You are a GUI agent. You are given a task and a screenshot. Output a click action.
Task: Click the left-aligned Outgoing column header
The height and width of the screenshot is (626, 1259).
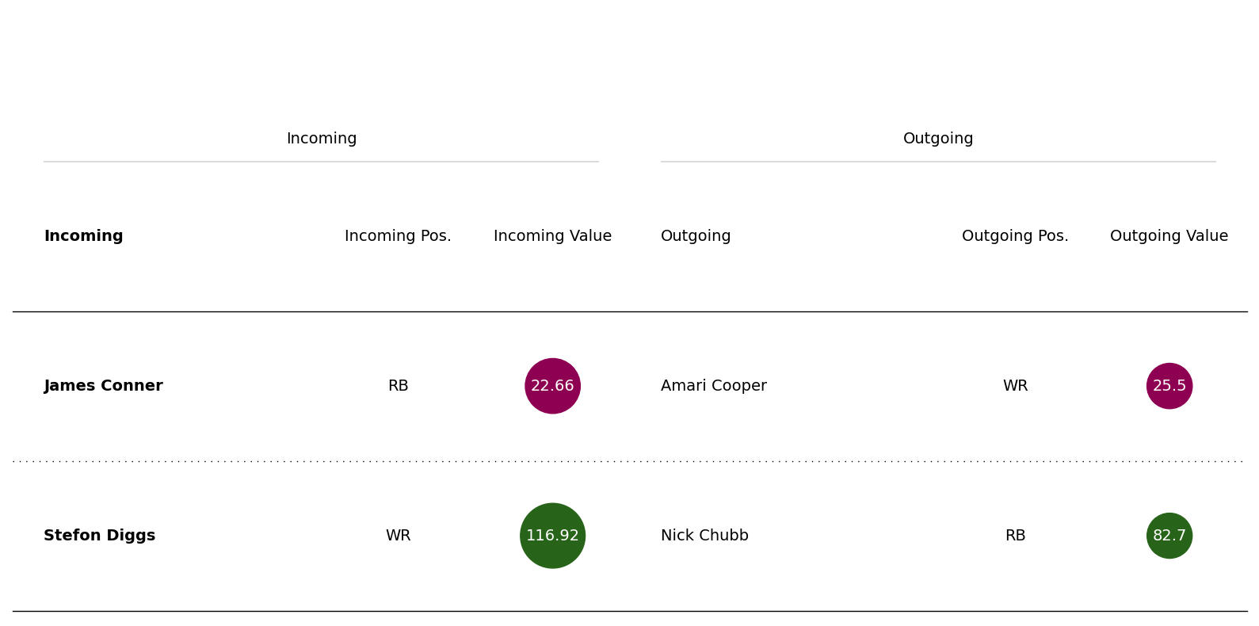696,236
